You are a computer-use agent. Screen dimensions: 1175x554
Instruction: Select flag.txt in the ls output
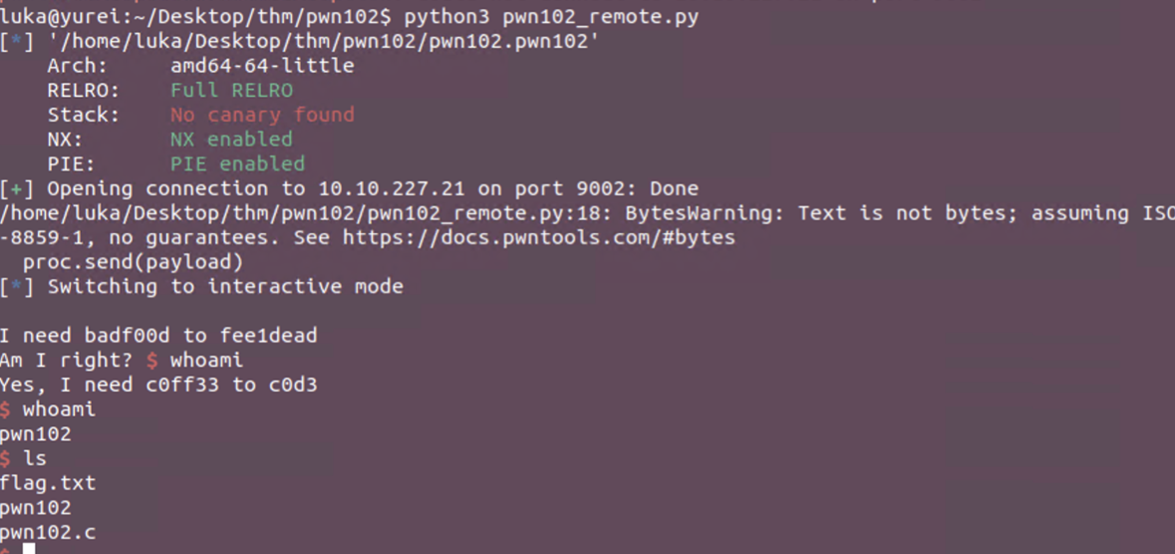click(48, 483)
